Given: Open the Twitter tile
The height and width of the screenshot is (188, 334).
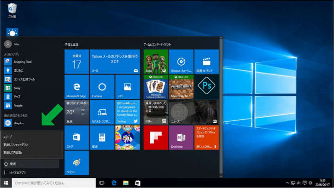Looking at the screenshot, I should pyautogui.click(x=128, y=112).
